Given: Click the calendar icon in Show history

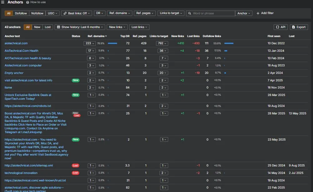Looking at the screenshot, I should pyautogui.click(x=58, y=27).
